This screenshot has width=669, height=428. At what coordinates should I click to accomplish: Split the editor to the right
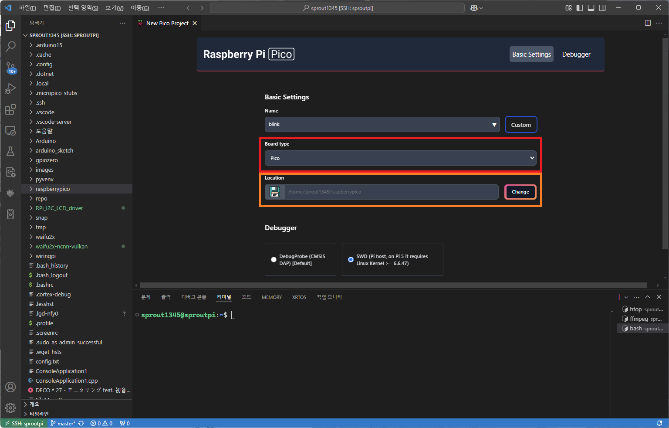pyautogui.click(x=648, y=23)
